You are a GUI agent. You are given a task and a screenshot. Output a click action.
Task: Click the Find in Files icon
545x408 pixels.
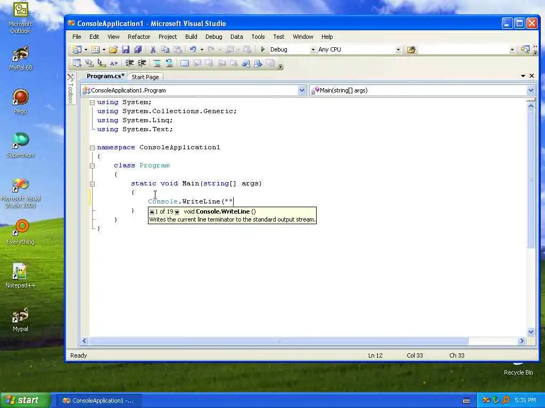411,49
